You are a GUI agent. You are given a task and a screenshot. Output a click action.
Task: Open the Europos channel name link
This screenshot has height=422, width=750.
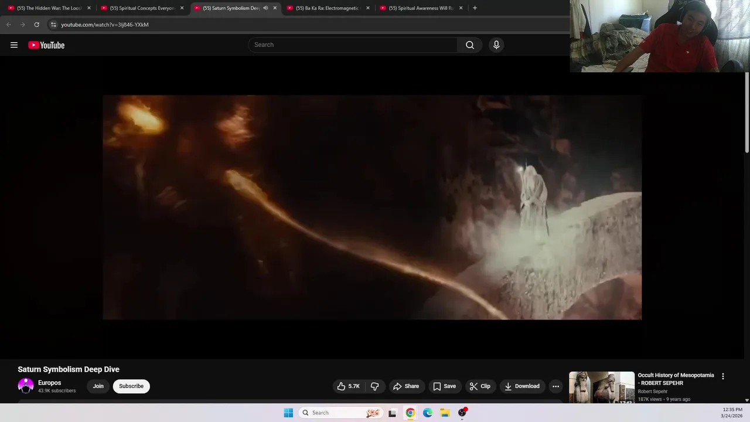(50, 383)
